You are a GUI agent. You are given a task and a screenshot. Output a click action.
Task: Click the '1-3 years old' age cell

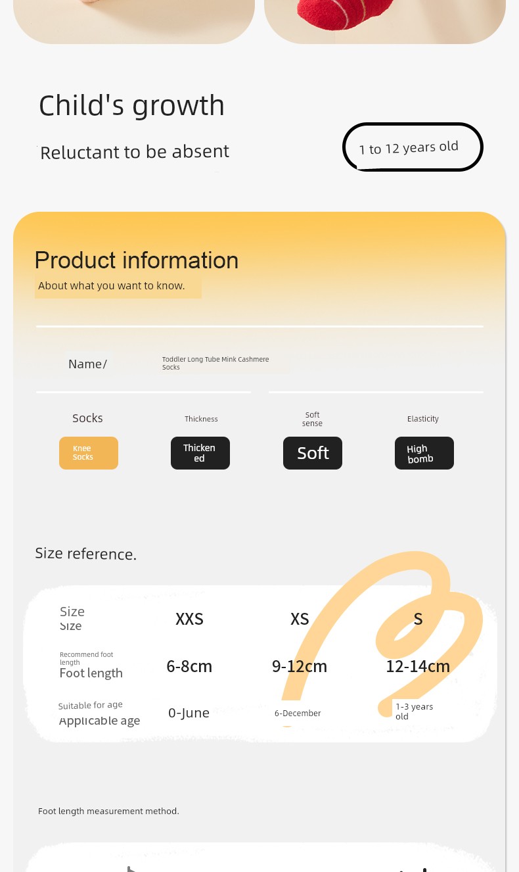point(414,711)
